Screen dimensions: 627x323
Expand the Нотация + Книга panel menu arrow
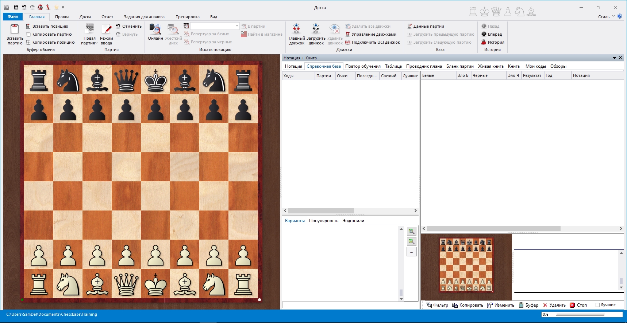[x=614, y=58]
